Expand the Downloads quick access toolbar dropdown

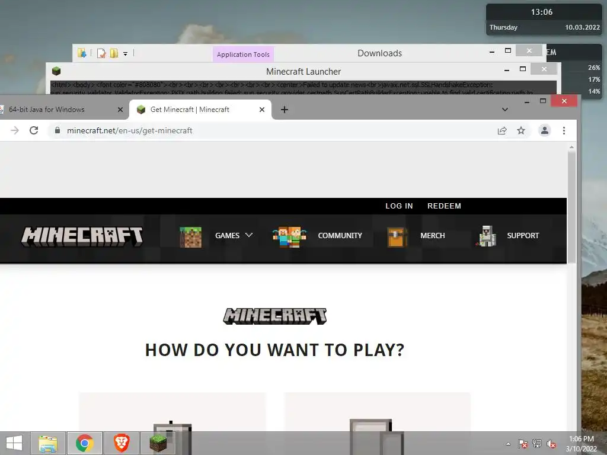(x=126, y=54)
